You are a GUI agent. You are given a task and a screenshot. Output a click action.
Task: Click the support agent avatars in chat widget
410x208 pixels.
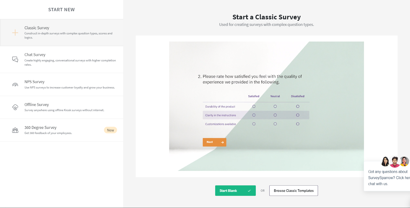tap(395, 162)
